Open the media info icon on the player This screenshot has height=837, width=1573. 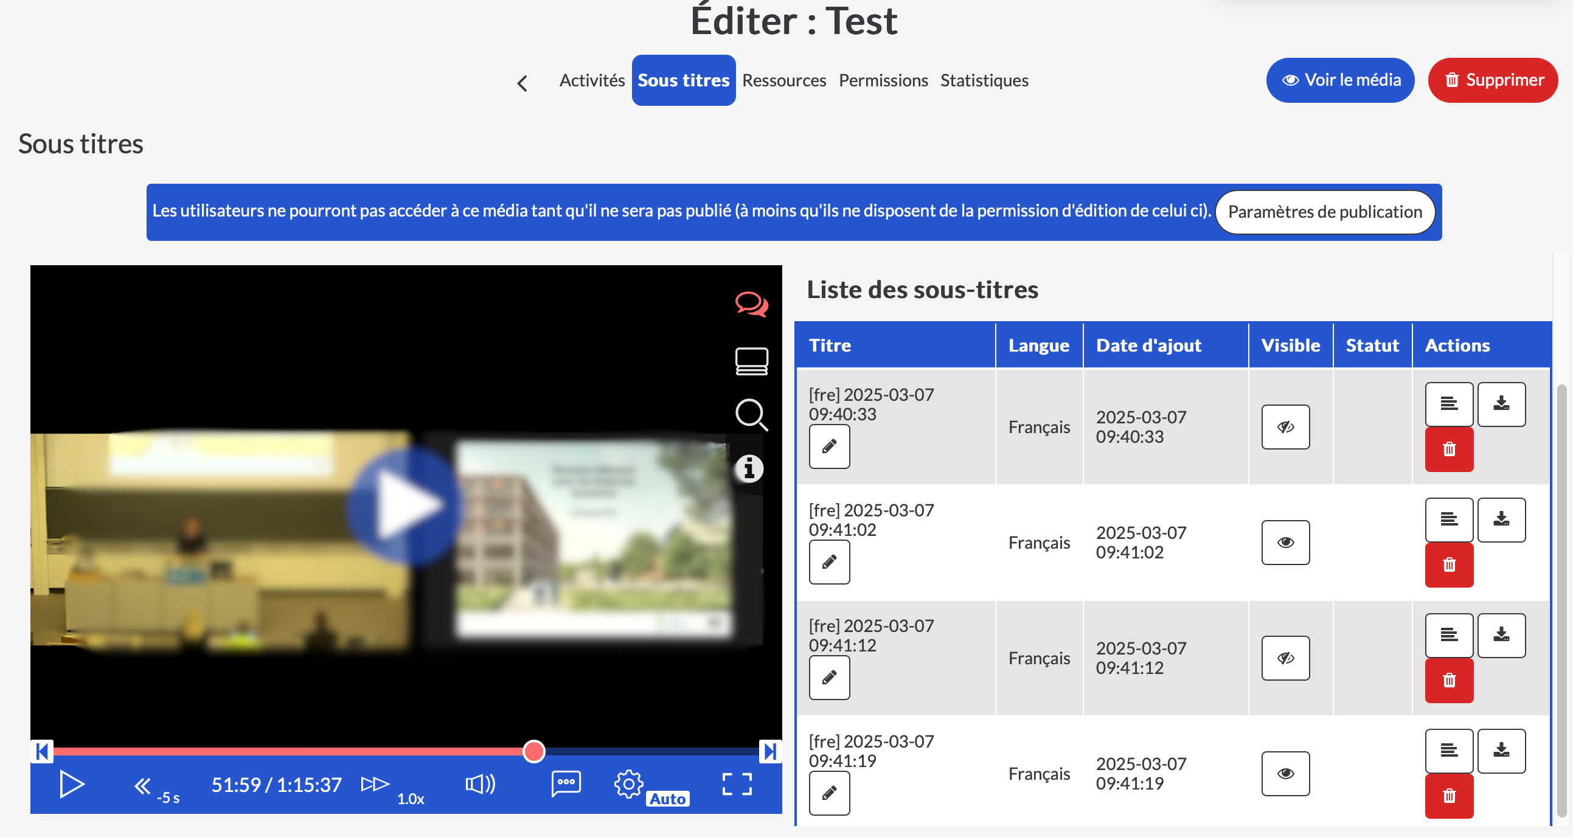749,469
